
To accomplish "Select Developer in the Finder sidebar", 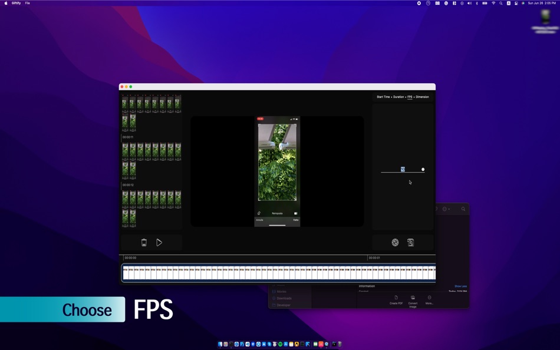I will click(x=284, y=305).
